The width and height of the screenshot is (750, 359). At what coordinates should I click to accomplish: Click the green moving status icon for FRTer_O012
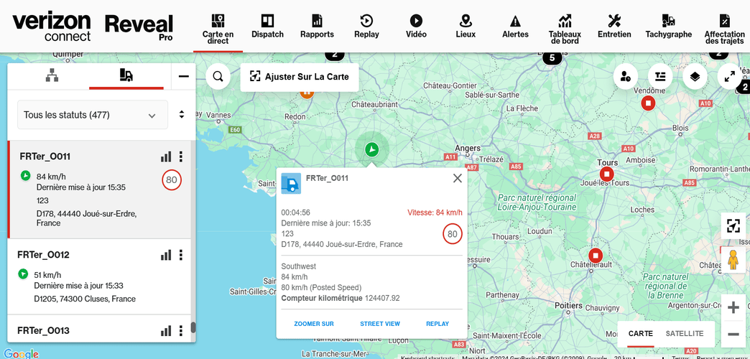click(22, 274)
